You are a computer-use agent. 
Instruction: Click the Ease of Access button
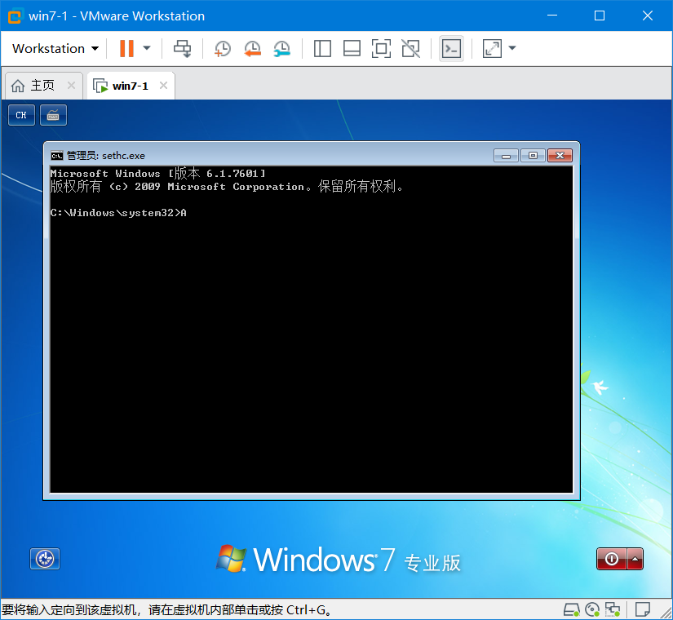click(x=45, y=559)
